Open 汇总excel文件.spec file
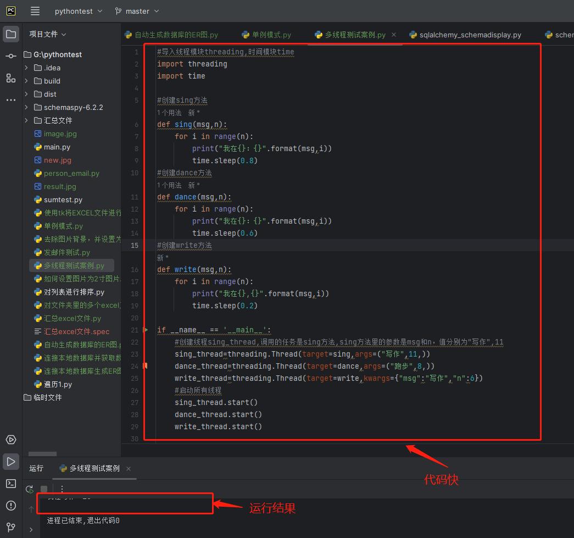574x538 pixels. 72,331
